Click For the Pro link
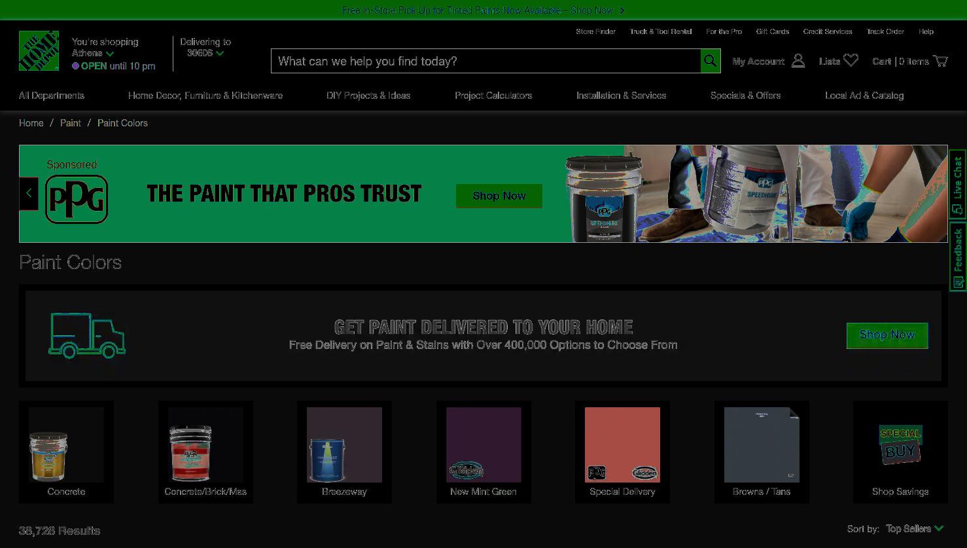967x548 pixels. click(x=724, y=31)
